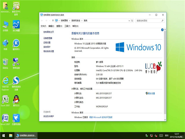Go up one level with the up arrow
Screen dimensions: 185x139
point(53,21)
